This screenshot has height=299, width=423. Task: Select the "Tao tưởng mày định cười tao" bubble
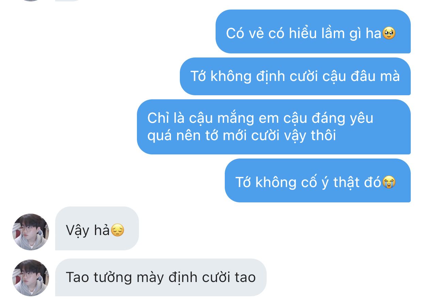[161, 278]
